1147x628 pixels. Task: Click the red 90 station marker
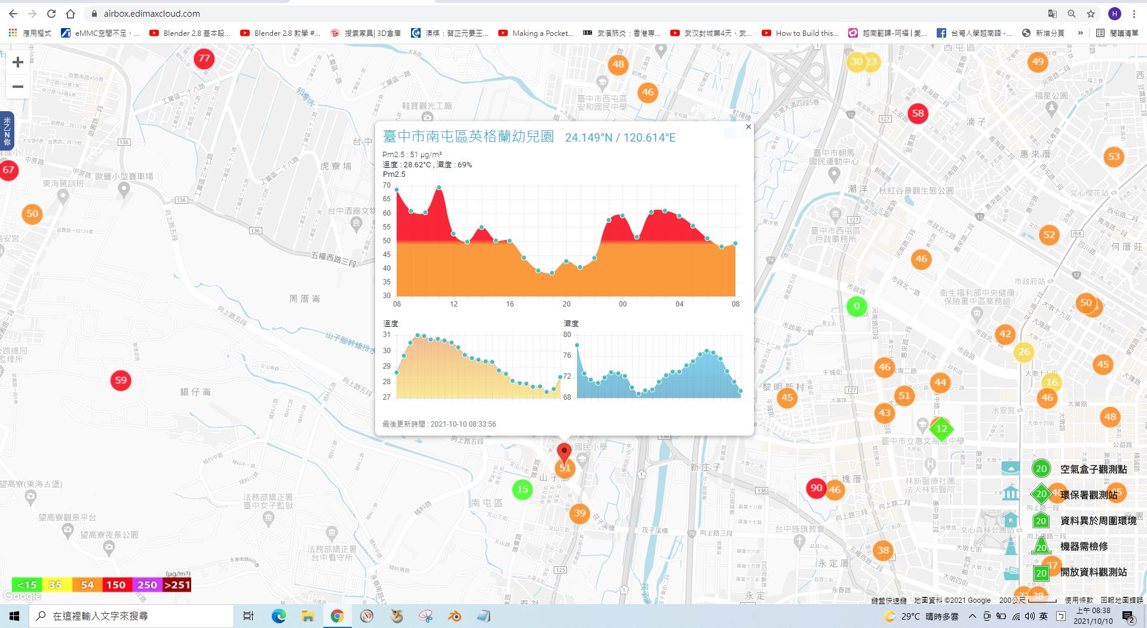(x=816, y=488)
